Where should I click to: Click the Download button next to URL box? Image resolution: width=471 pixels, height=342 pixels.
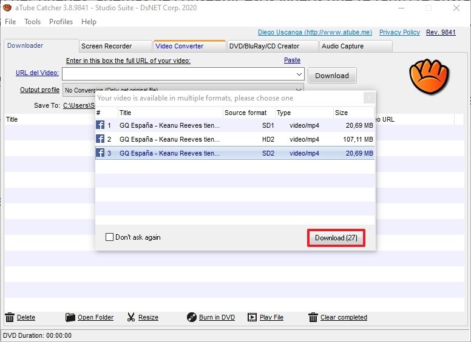(332, 76)
